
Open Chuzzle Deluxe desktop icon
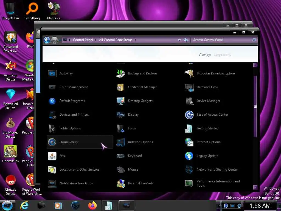click(11, 185)
